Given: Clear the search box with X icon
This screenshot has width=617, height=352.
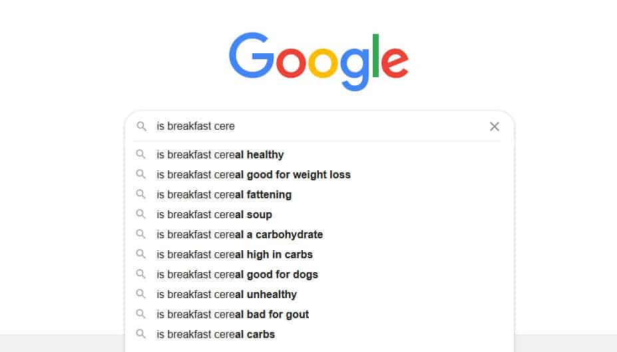Looking at the screenshot, I should tap(495, 126).
